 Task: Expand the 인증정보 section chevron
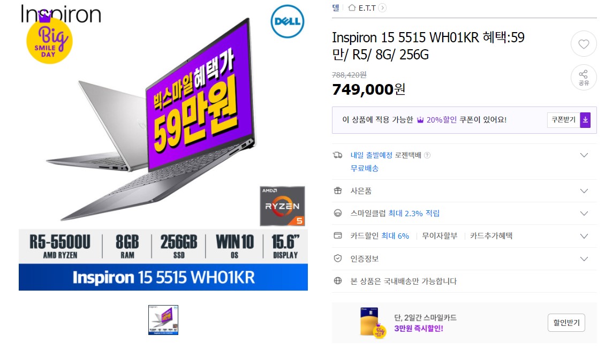point(584,259)
